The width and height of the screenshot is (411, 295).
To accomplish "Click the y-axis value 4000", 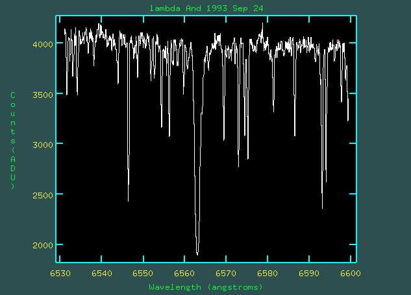I will (43, 44).
